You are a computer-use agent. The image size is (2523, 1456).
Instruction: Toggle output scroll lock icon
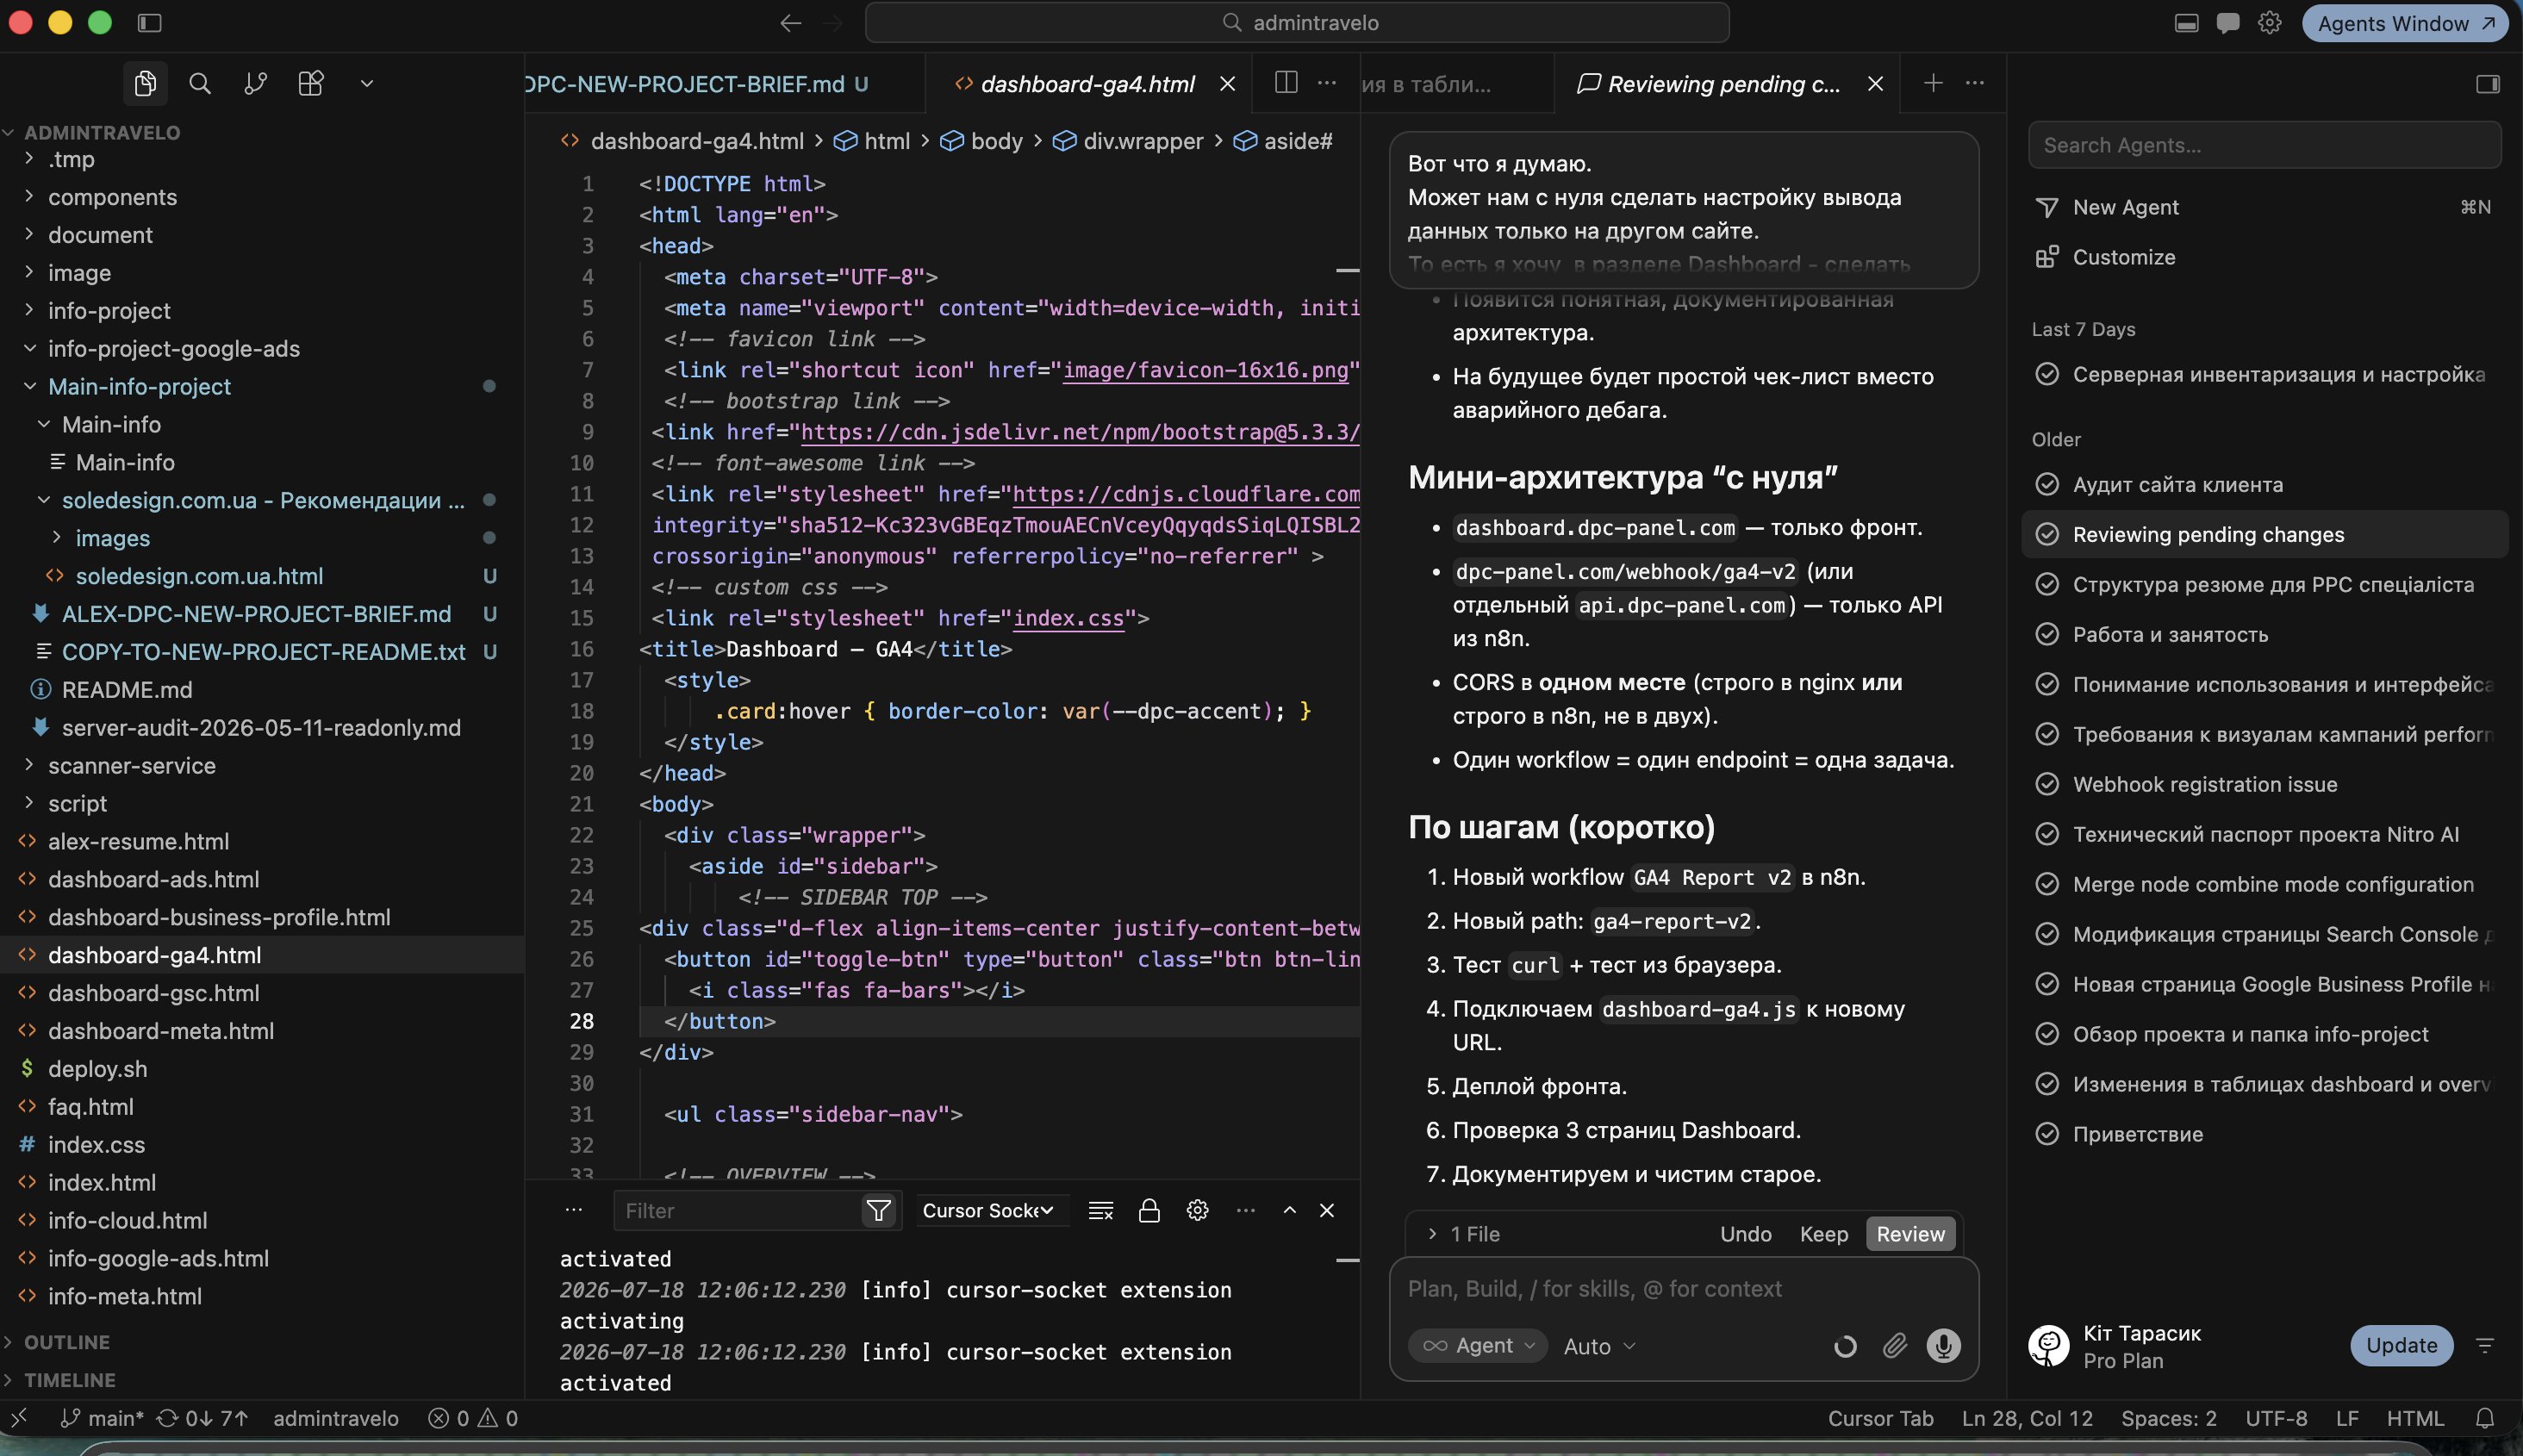click(x=1149, y=1211)
